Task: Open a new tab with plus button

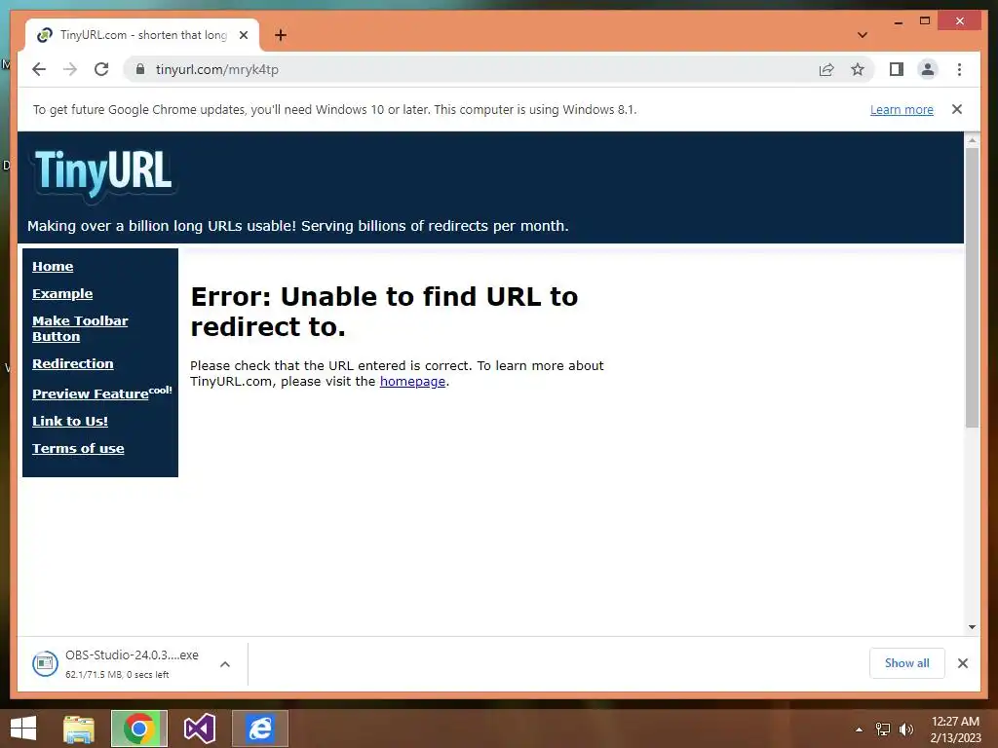Action: (x=281, y=35)
